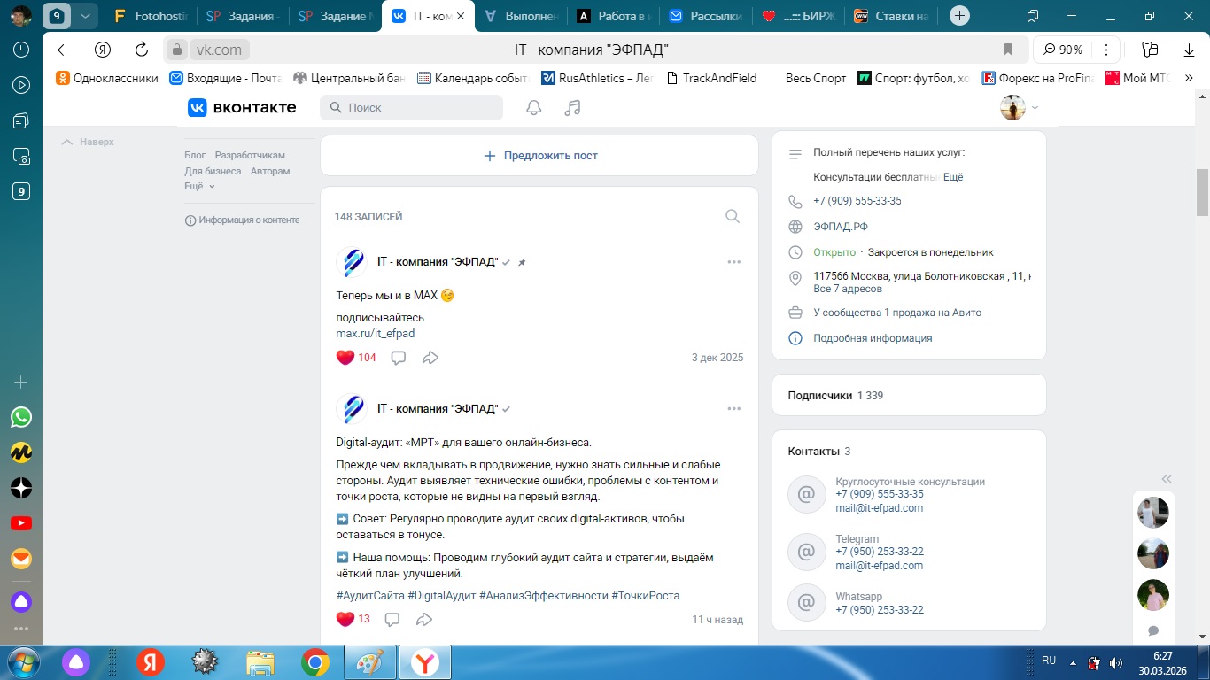1210x680 pixels.
Task: Open the Одноклассники bookmark
Action: coord(107,78)
